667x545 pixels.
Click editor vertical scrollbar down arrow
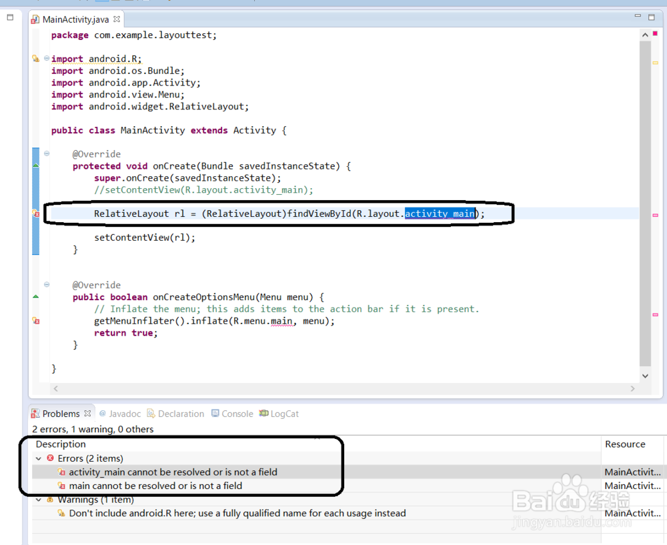645,376
